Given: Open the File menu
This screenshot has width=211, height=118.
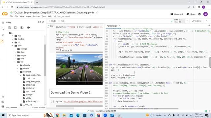Looking at the screenshot, I should (11, 16).
